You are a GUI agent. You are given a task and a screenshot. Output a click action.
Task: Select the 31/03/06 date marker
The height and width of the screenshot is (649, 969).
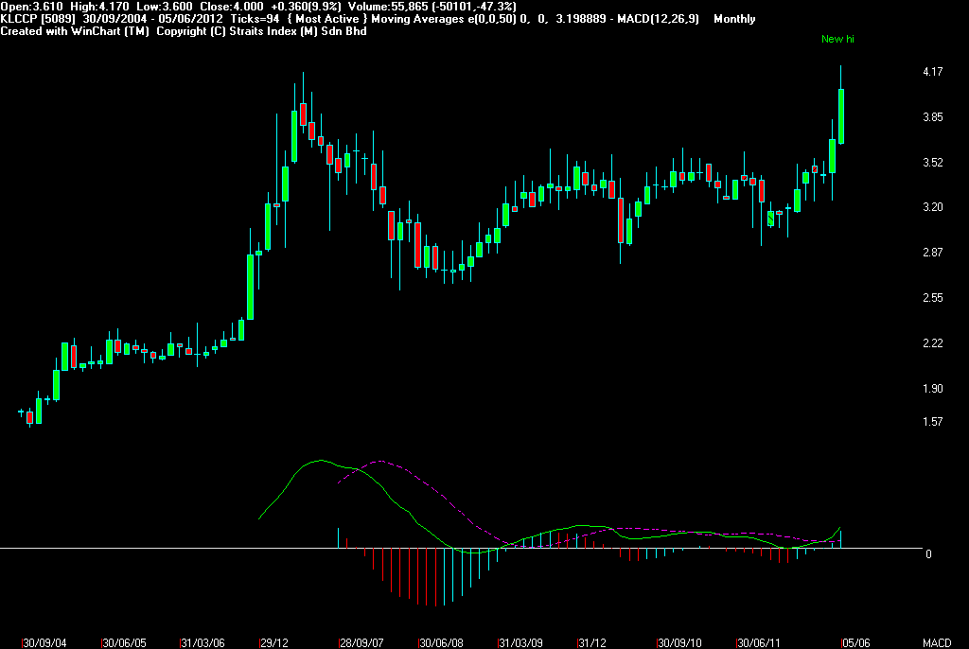click(x=203, y=643)
